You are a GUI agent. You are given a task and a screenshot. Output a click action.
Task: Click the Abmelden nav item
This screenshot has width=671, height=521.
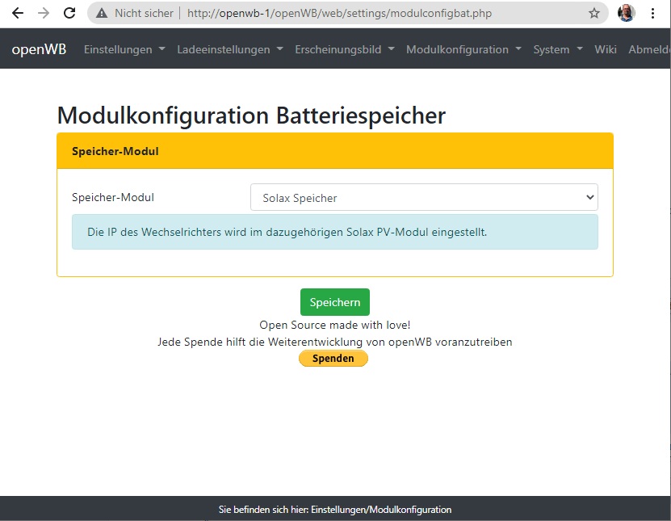pos(649,49)
